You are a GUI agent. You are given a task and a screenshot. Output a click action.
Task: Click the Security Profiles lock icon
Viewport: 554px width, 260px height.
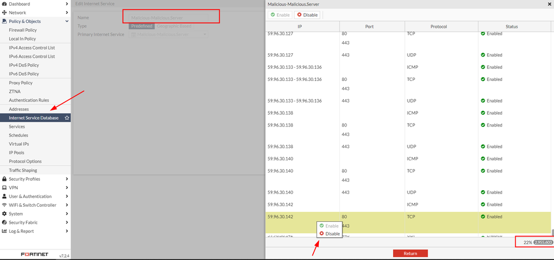(4, 179)
